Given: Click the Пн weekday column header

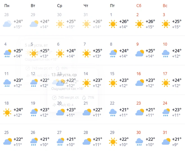Looking at the screenshot, I should point(7,6).
